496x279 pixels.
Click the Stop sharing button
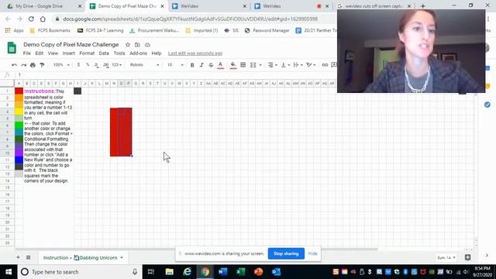click(x=286, y=253)
